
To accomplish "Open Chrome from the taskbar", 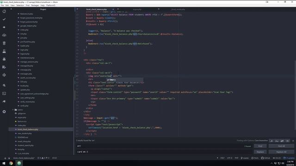I will [11, 163].
